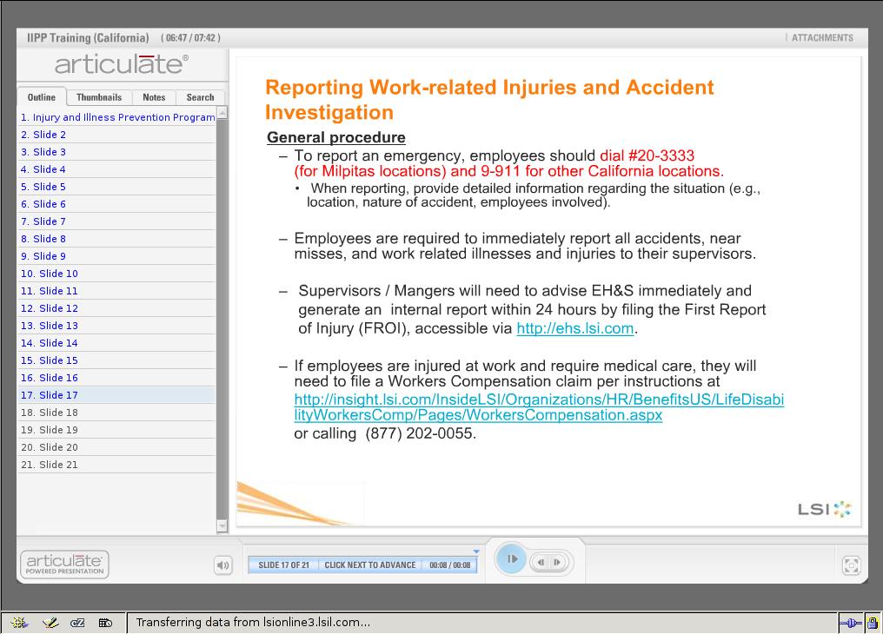Viewport: 883px width, 634px height.
Task: Open the Thumbnails tab
Action: 99,97
